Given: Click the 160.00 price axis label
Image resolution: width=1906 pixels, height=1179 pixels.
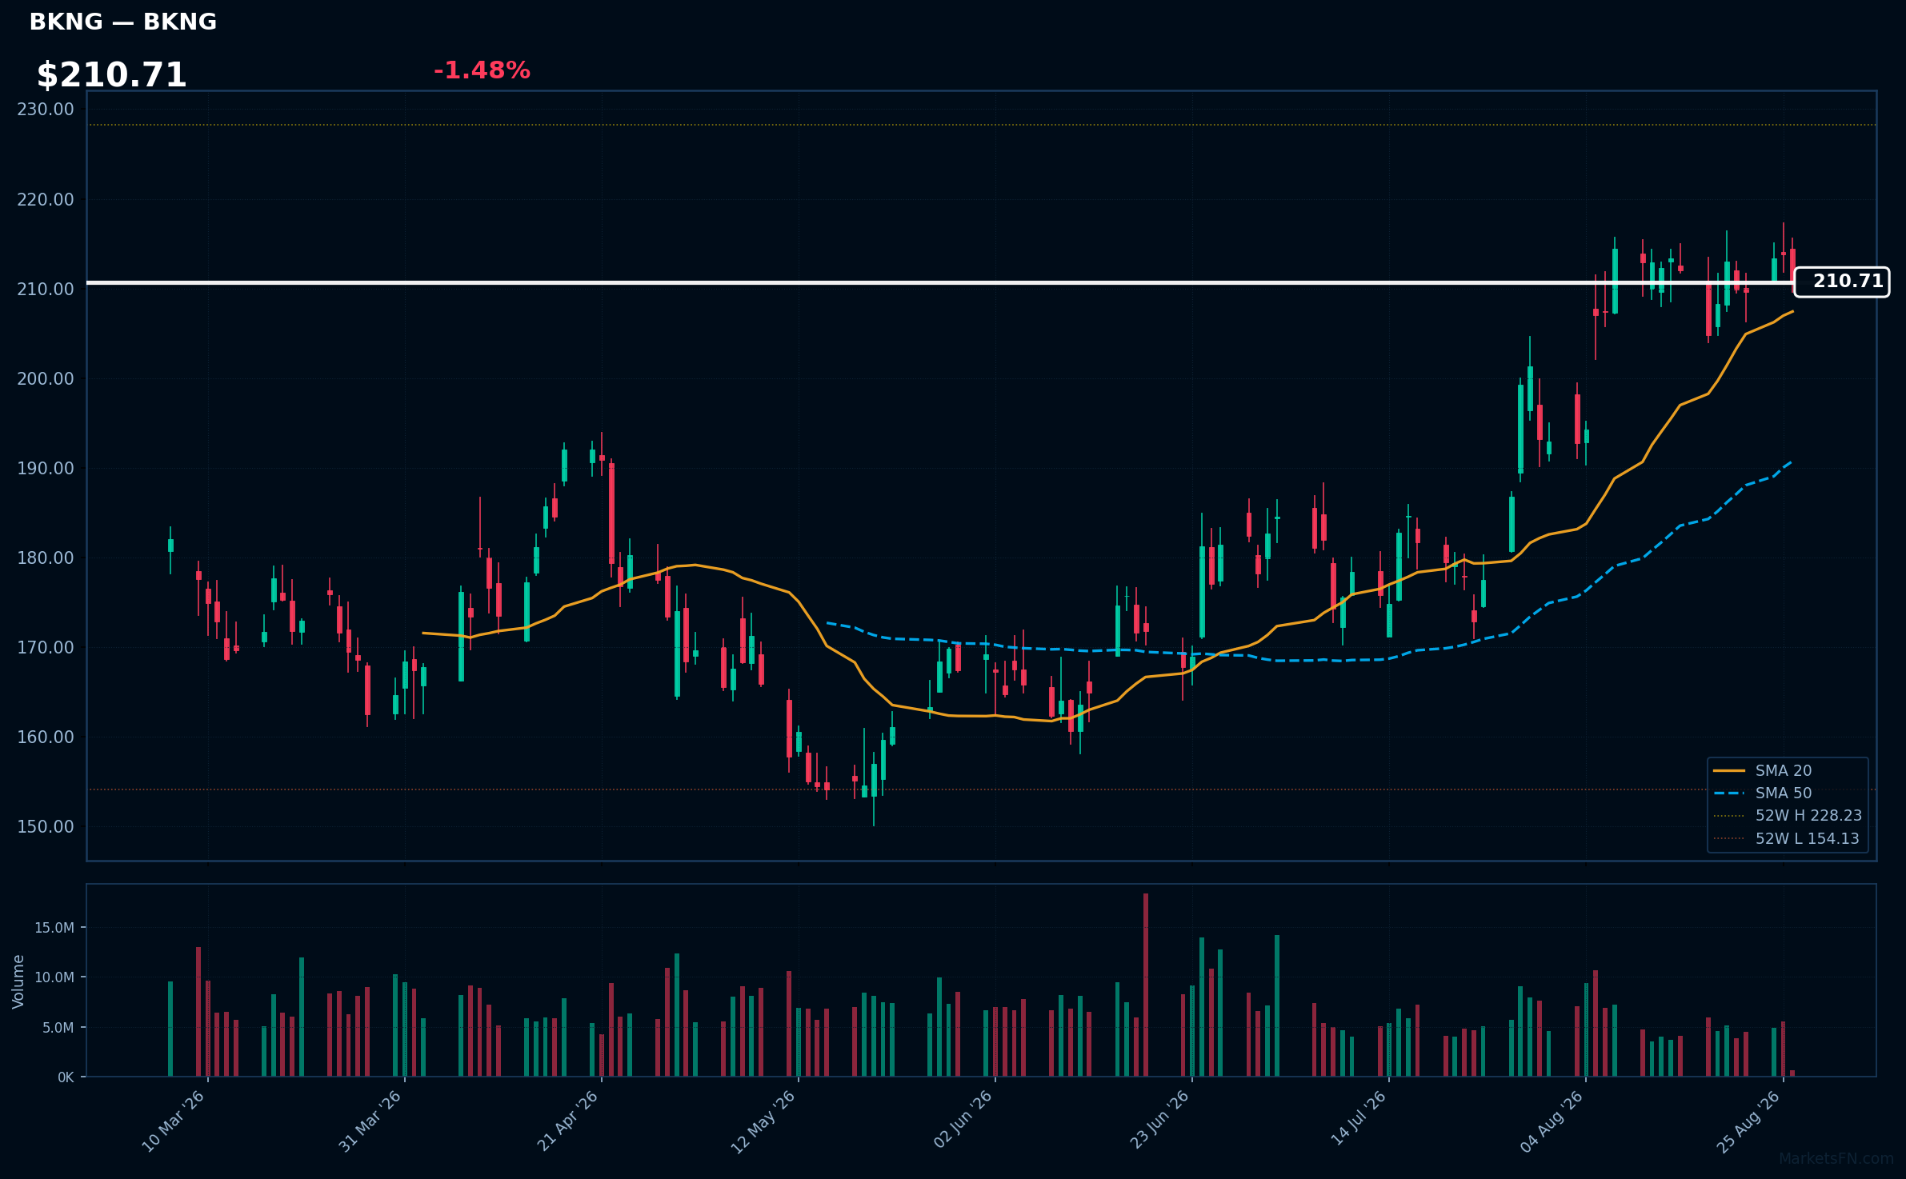Looking at the screenshot, I should coord(46,737).
